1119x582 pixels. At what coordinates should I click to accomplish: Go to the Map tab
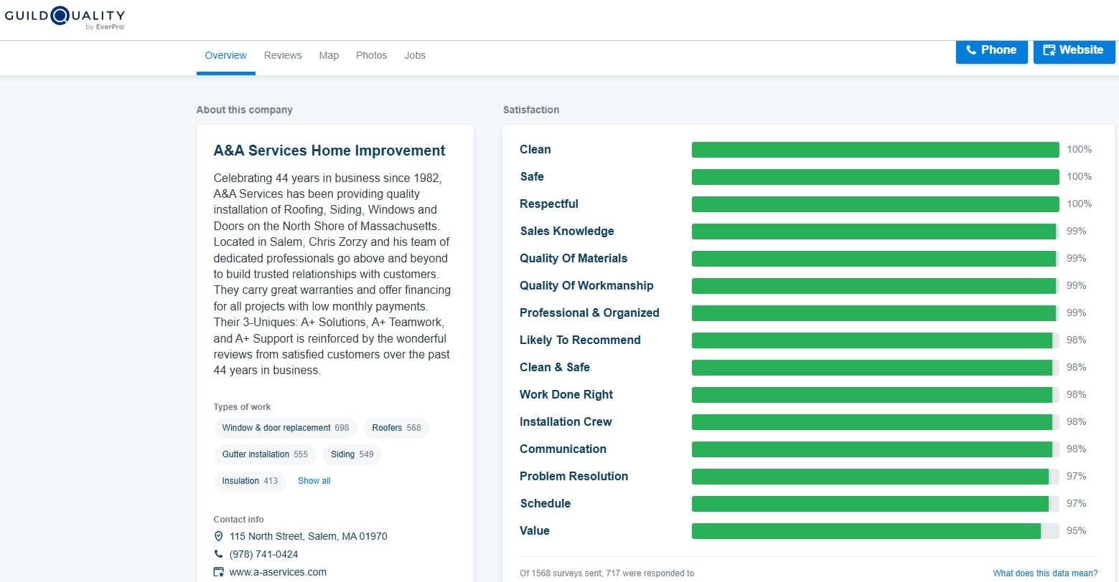pos(329,55)
